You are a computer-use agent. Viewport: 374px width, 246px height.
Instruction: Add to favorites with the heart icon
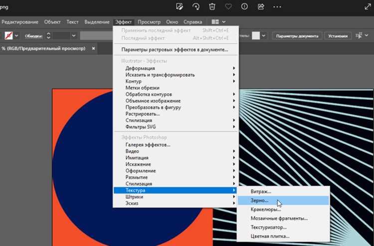228,6
